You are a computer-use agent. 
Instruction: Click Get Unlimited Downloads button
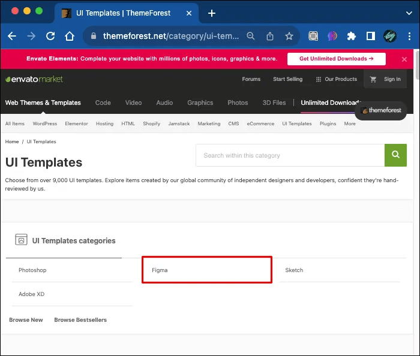337,59
